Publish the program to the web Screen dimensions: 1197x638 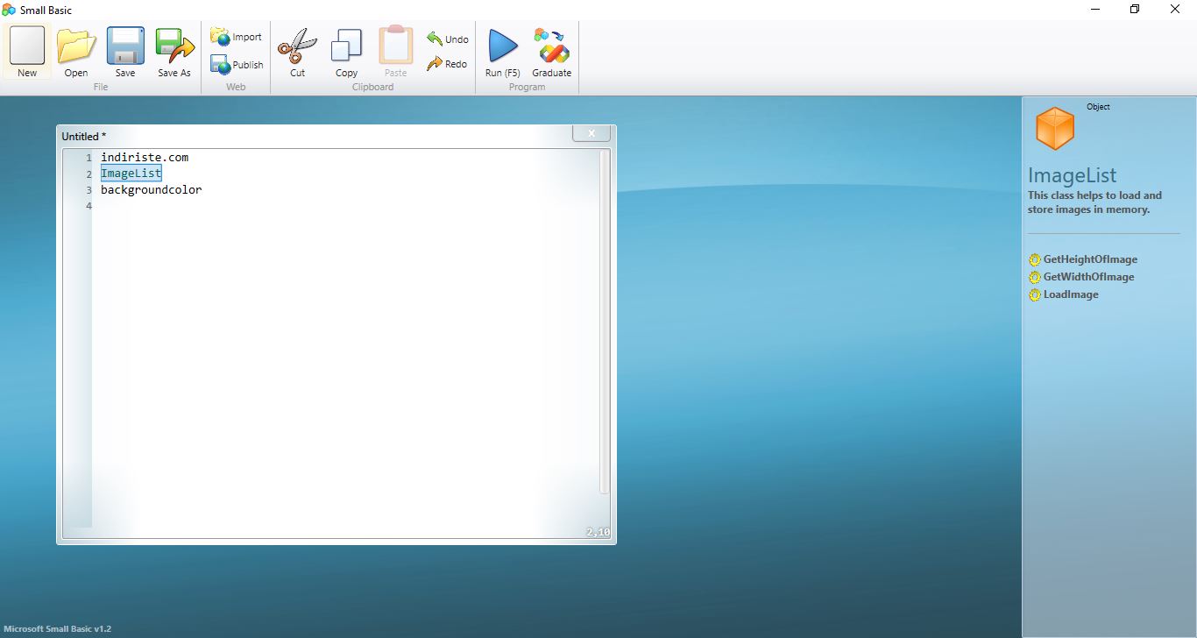[x=237, y=65]
